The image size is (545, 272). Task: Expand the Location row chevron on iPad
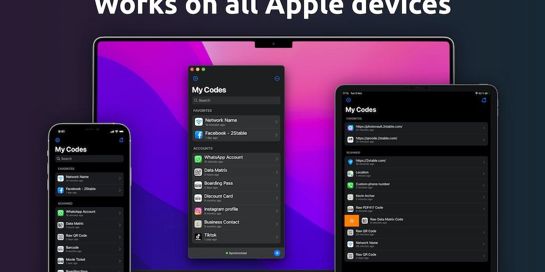[483, 174]
